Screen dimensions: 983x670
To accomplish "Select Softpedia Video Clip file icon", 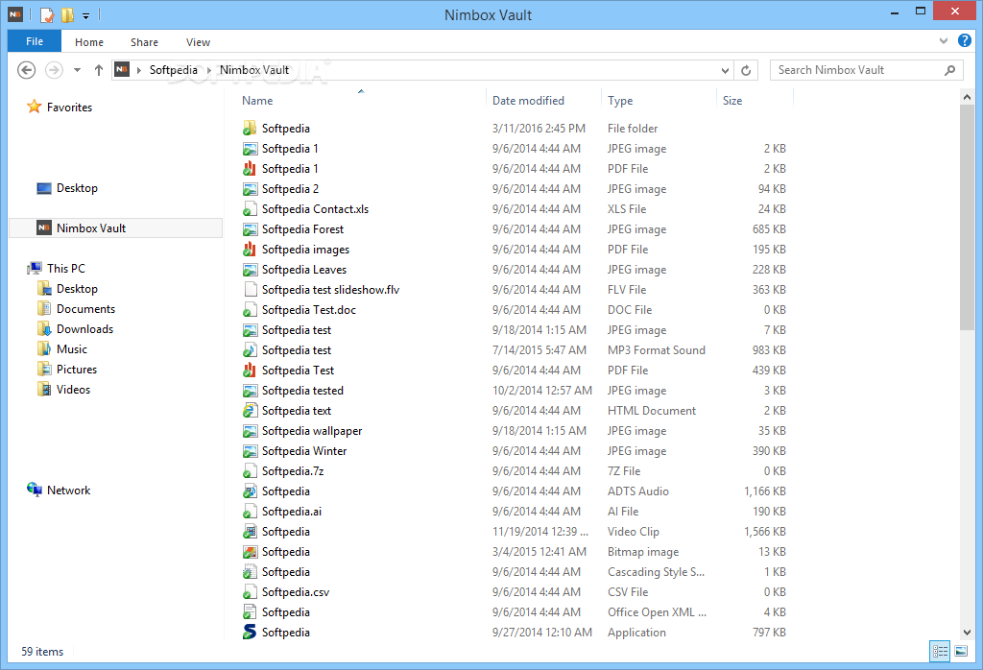I will 250,532.
